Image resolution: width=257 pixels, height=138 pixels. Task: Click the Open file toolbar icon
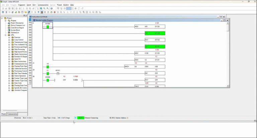[x=6, y=8]
